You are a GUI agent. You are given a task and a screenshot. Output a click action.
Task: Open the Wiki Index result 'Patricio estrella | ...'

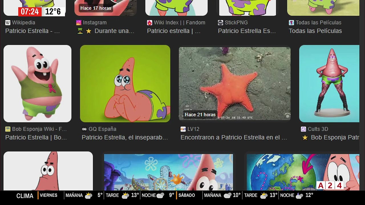point(174,31)
